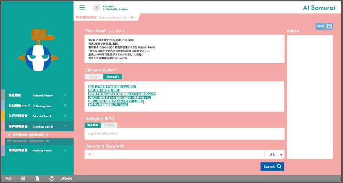This screenshot has height=183, width=343.
Task: Open the FAQ link
Action: click(x=8, y=178)
